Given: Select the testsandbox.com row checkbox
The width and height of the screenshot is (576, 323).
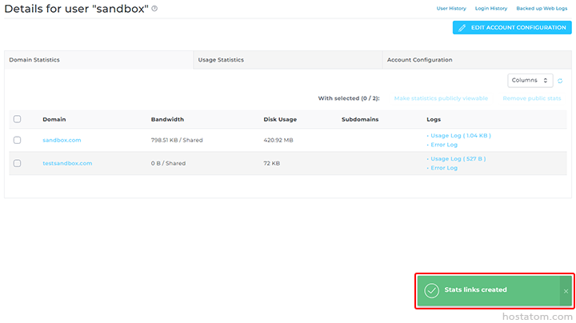Looking at the screenshot, I should pyautogui.click(x=18, y=163).
